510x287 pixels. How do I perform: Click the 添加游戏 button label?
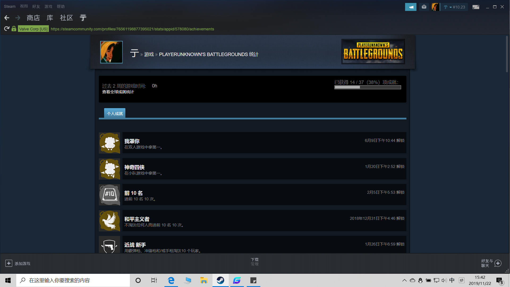(x=23, y=264)
